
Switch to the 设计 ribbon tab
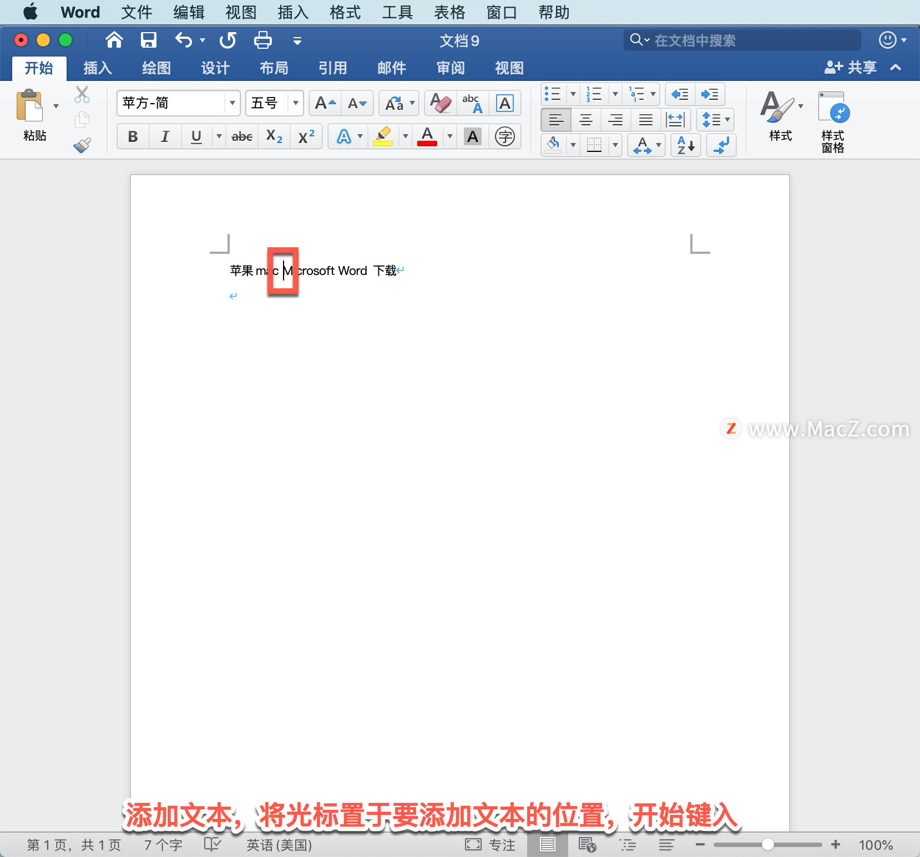(x=215, y=68)
